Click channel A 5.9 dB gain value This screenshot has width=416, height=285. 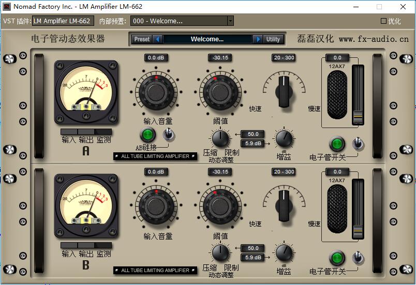click(252, 144)
